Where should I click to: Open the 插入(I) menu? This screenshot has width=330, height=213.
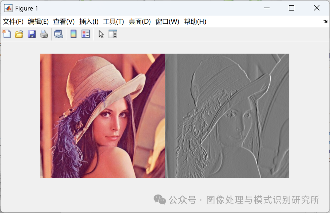(x=89, y=21)
